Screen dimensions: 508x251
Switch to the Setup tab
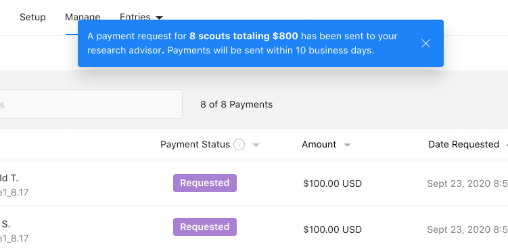pyautogui.click(x=32, y=17)
